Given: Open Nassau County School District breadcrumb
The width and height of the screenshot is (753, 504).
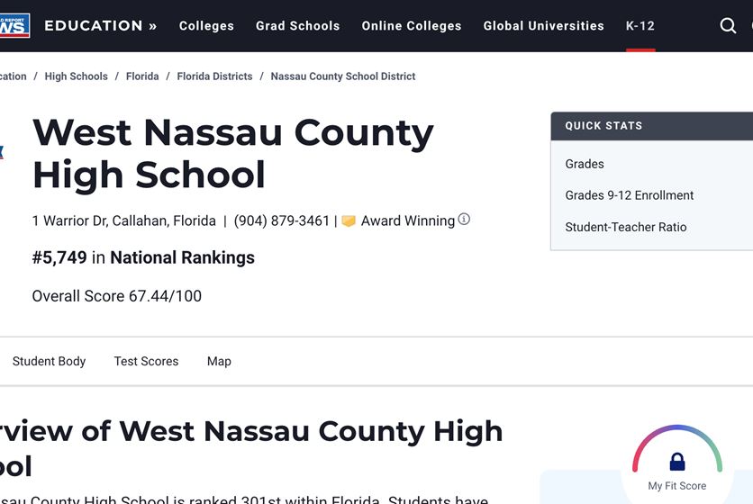Looking at the screenshot, I should click(343, 76).
